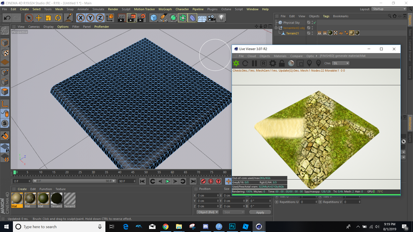Restart new render in Live Viewer
The image size is (413, 232).
pos(245,63)
